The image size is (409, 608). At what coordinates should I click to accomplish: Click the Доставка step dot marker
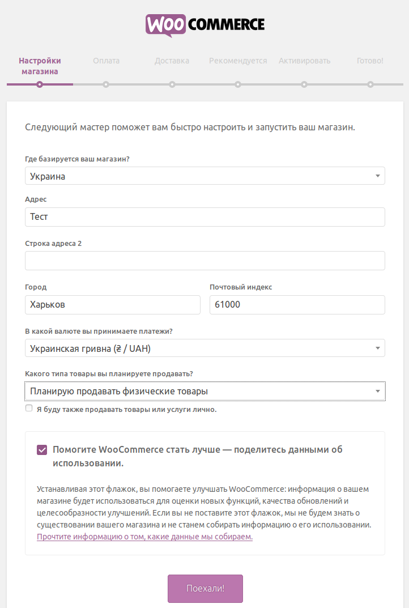point(172,84)
